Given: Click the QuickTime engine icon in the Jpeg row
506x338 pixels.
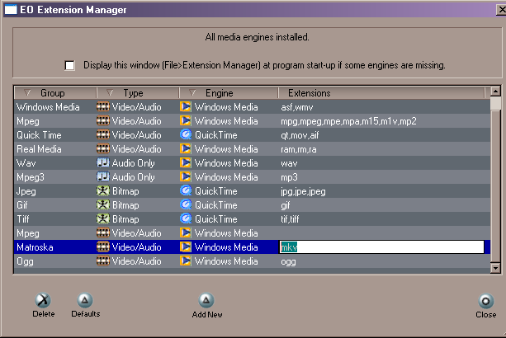Looking at the screenshot, I should click(x=186, y=190).
